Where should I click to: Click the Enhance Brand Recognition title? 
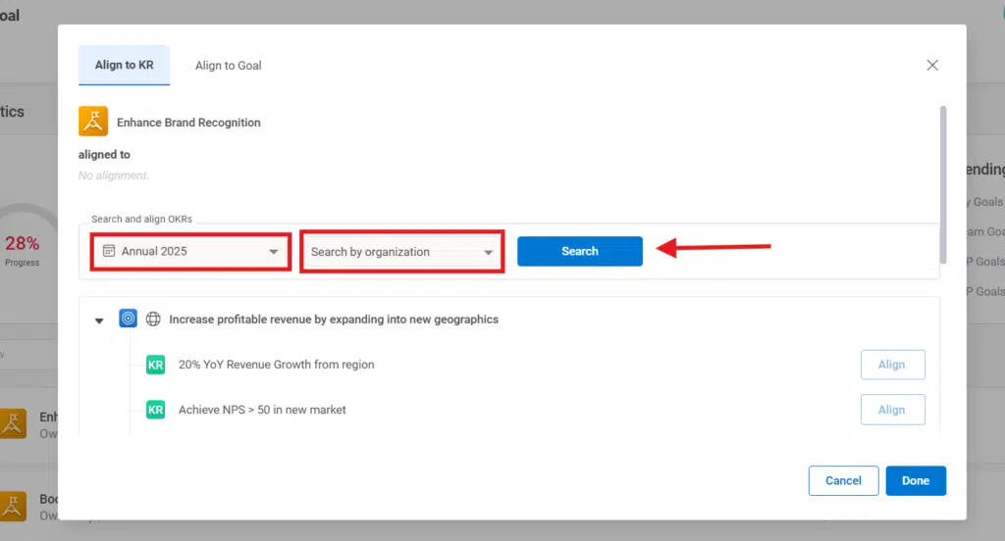188,123
